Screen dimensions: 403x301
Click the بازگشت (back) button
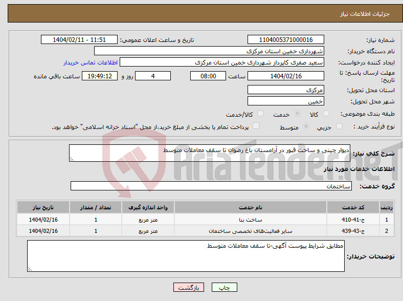click(x=189, y=287)
